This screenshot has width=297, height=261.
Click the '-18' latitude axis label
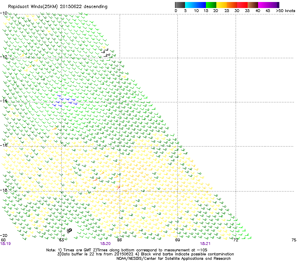[4, 190]
